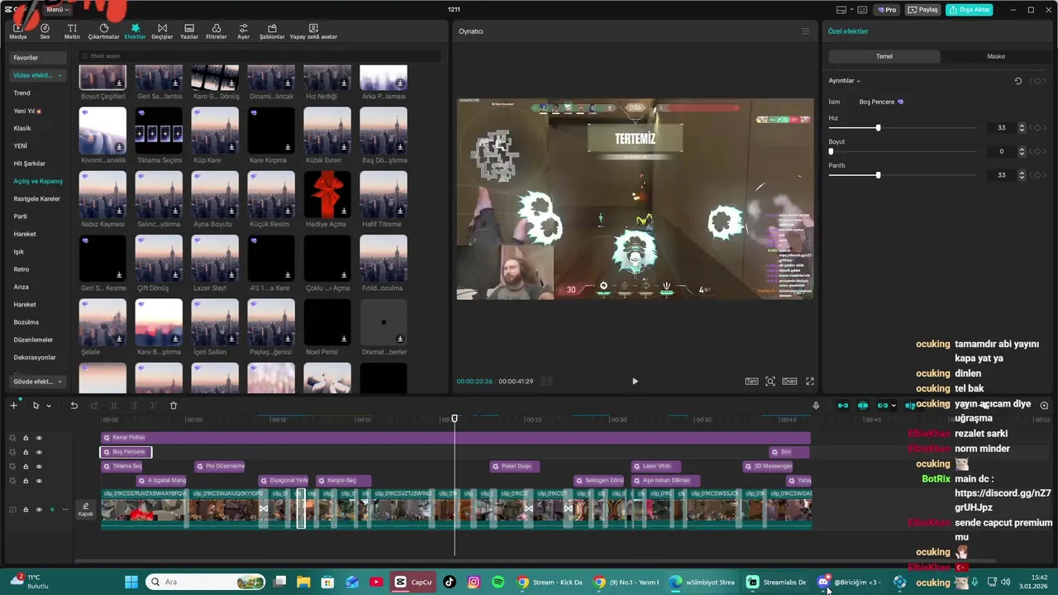
Task: Adjust Hız value stepper arrows
Action: (1022, 128)
